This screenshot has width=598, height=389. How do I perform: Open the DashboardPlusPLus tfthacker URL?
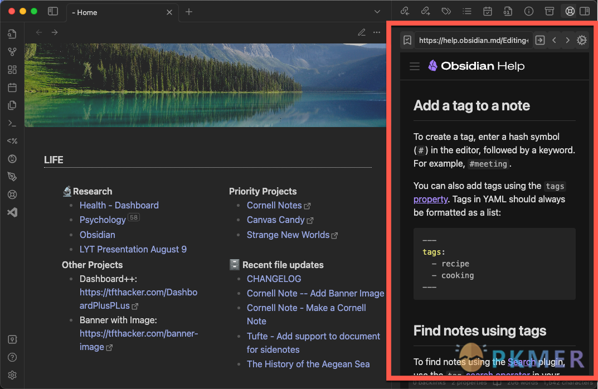[138, 299]
